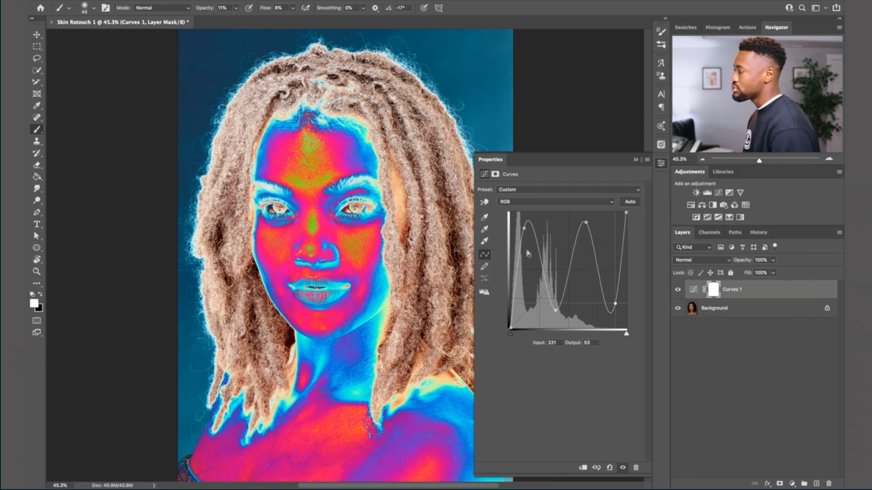Select the on-image targeted adjustment tool
Screen dimensions: 872x490
click(485, 201)
